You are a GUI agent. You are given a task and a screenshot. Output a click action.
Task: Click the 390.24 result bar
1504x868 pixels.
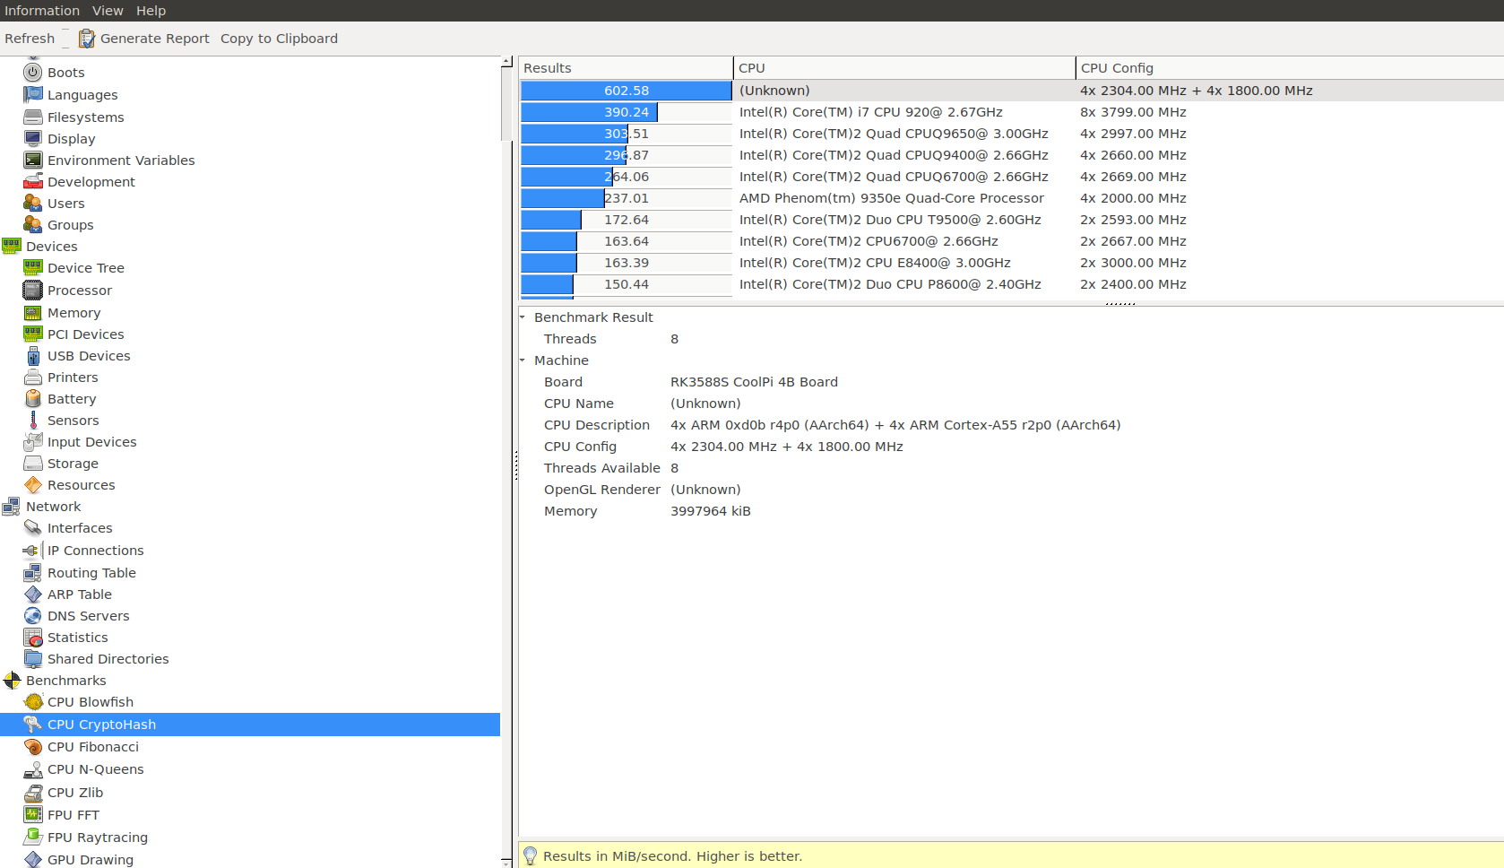point(626,112)
